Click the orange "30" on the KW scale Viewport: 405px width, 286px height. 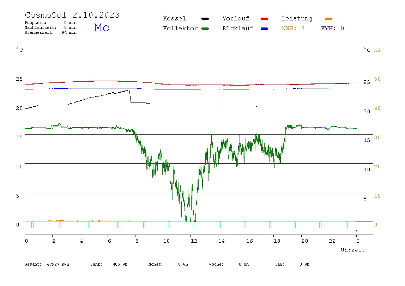[x=377, y=137]
